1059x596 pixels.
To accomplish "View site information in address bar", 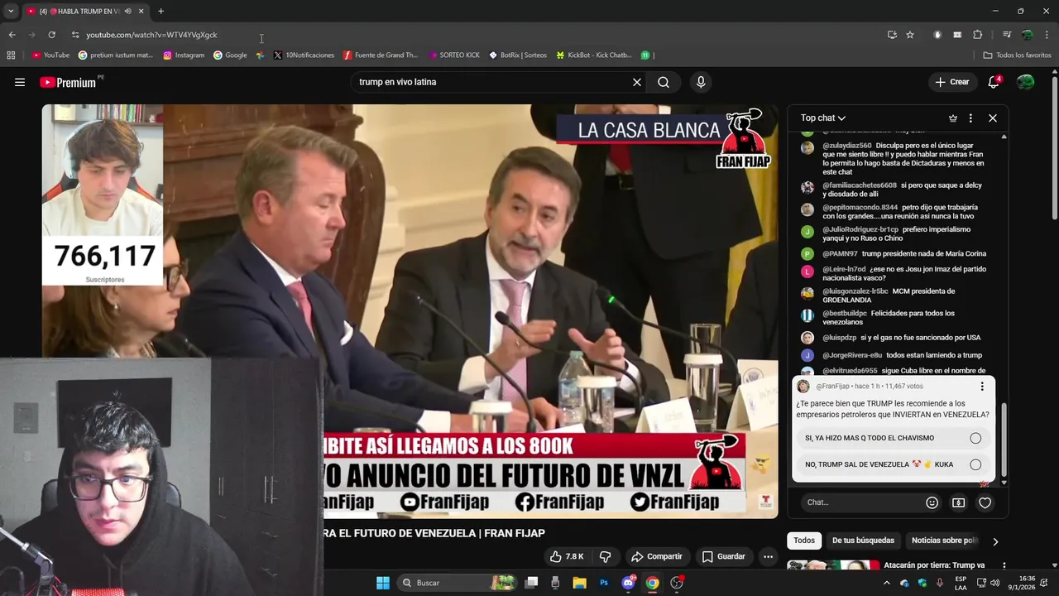I will [75, 35].
